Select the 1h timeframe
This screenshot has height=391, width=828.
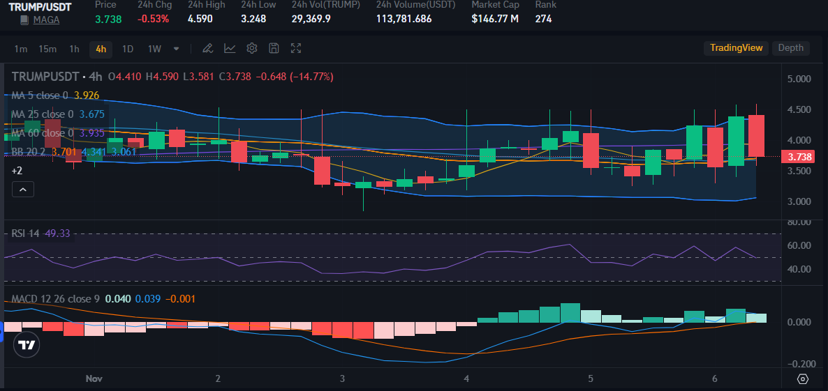tap(75, 49)
